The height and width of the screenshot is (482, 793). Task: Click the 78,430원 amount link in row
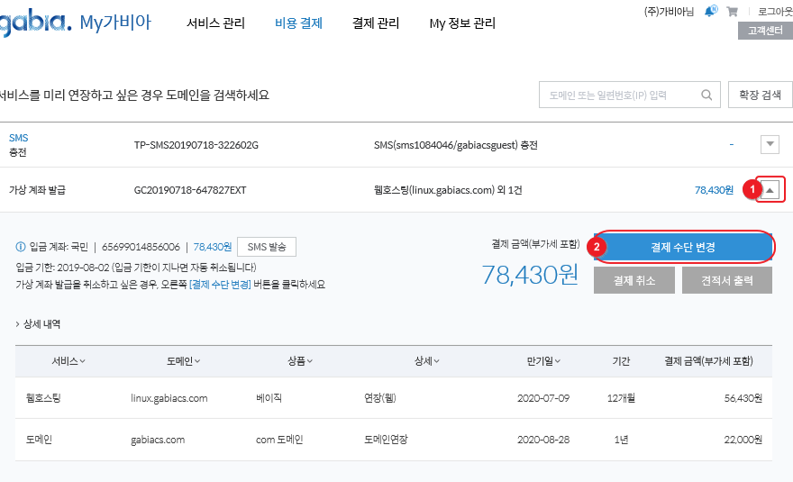point(714,190)
